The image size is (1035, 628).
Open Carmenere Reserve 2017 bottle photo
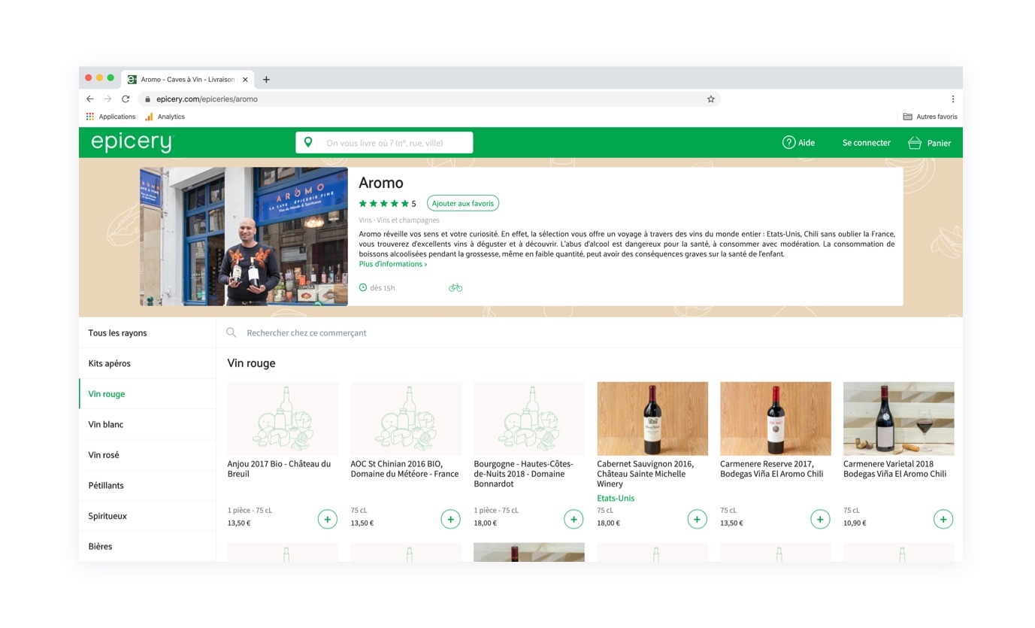[x=776, y=418]
